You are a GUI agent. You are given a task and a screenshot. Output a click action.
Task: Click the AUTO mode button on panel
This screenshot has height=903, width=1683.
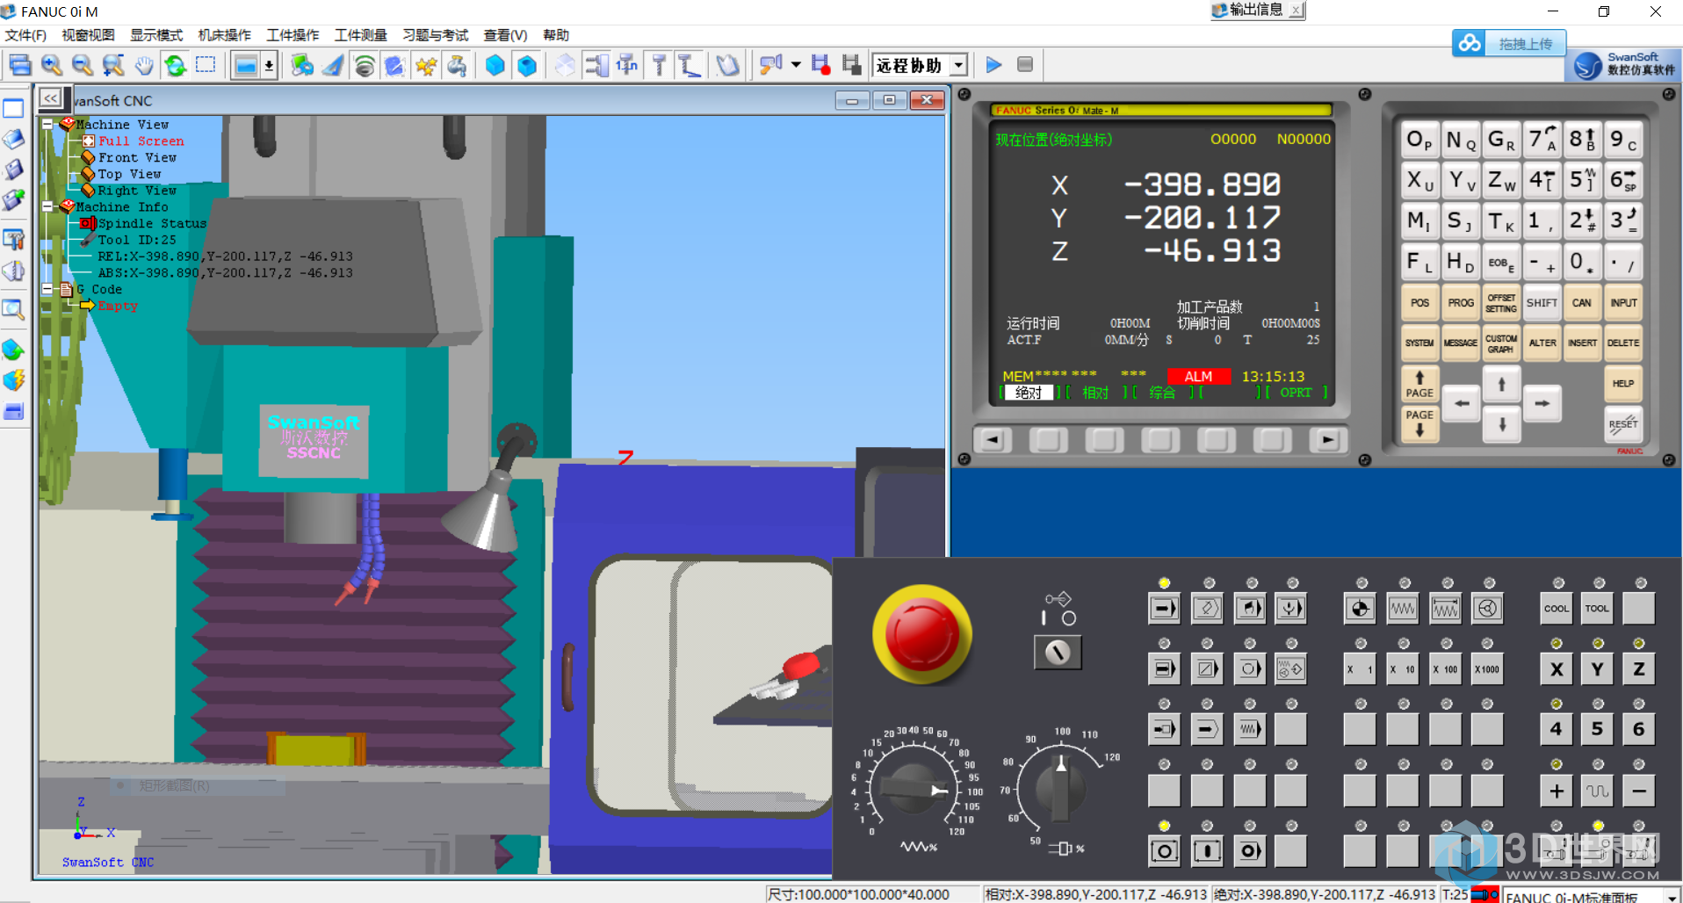pos(1164,608)
